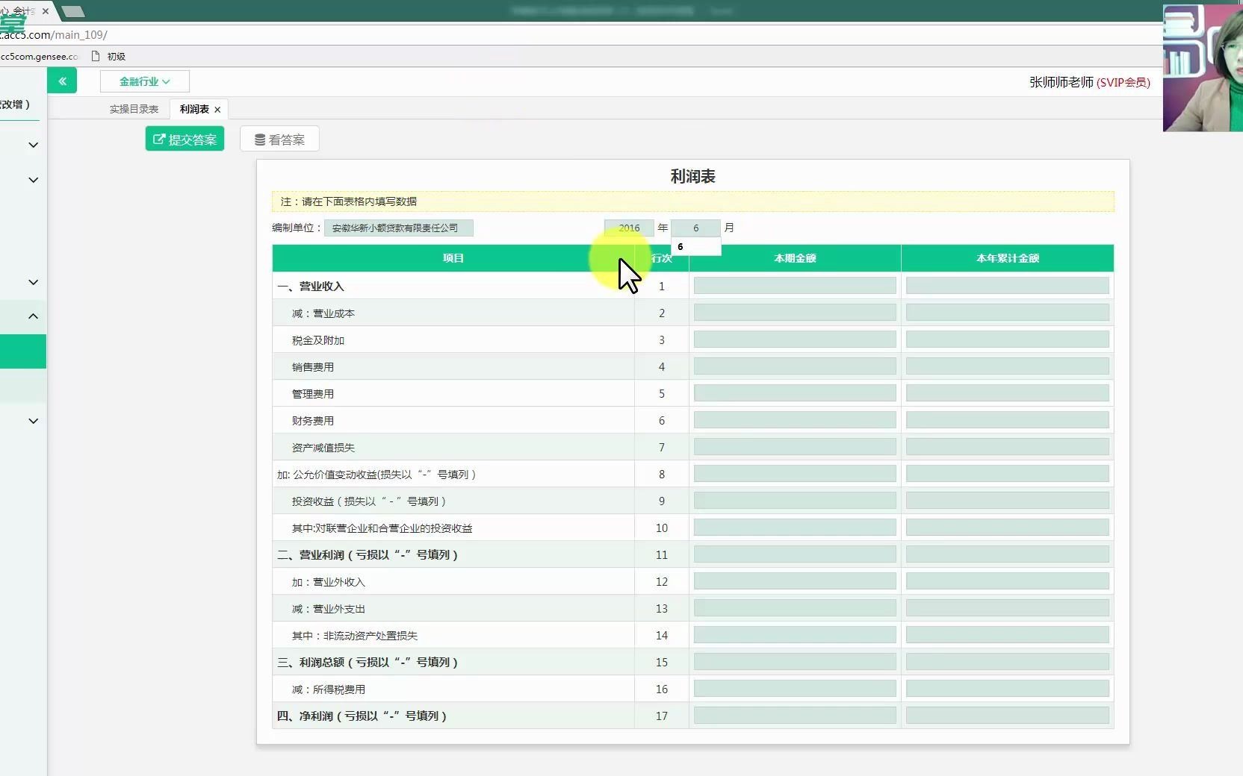Click the external-link icon on 提交答案 button
Image resolution: width=1243 pixels, height=776 pixels.
click(159, 139)
